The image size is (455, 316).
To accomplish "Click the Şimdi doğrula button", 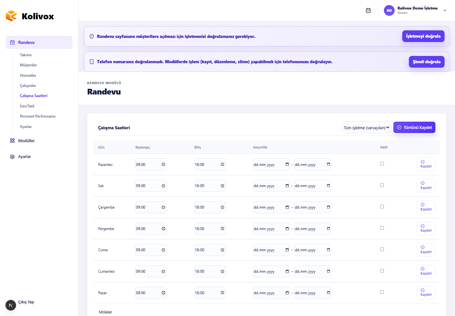I will coord(427,62).
